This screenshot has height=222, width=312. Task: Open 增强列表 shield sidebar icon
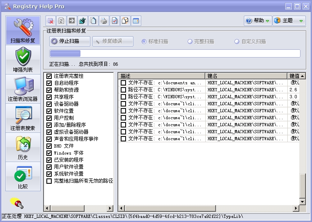(x=23, y=59)
